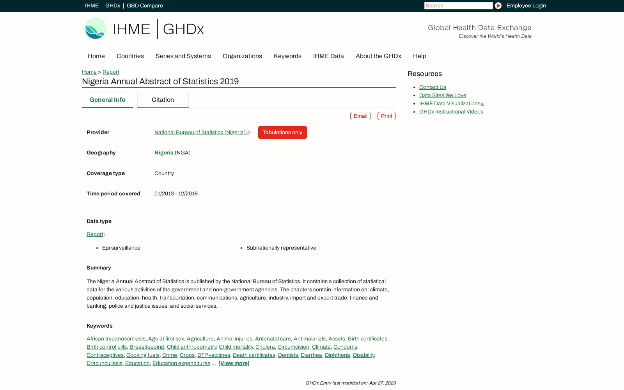This screenshot has width=624, height=390.
Task: Focus the Search input field
Action: coord(458,5)
